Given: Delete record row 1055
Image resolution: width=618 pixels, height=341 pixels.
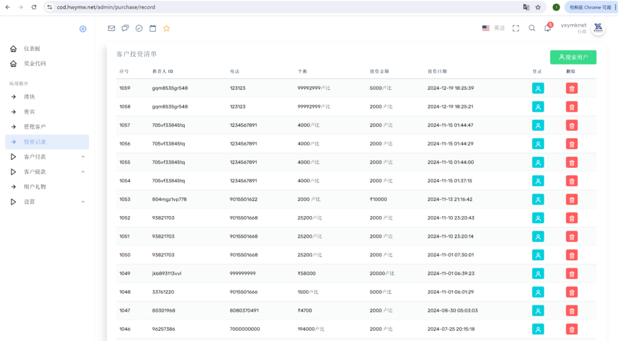Looking at the screenshot, I should click(x=572, y=162).
